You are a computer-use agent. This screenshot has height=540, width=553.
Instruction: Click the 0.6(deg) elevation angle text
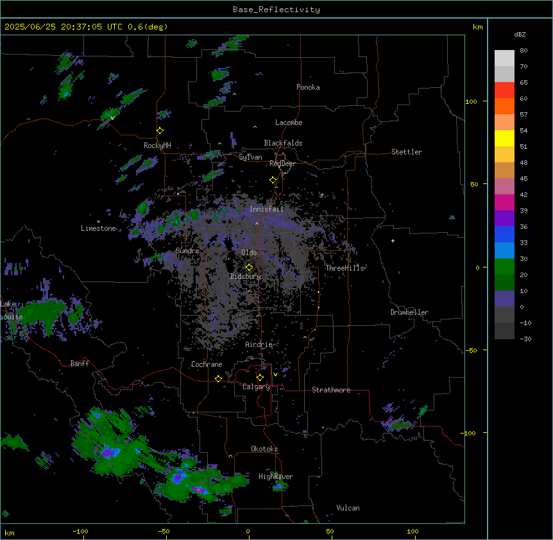[148, 27]
